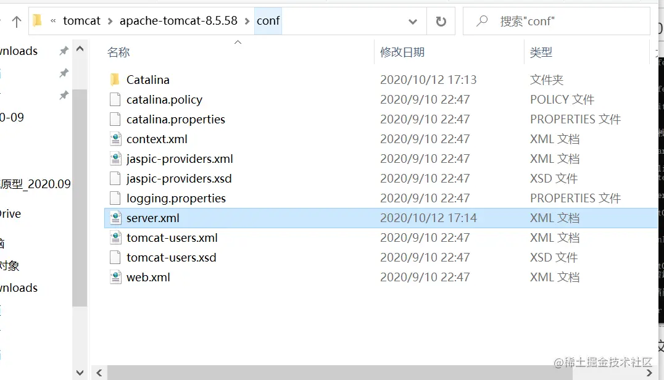
Task: Sort by the 名称 column header
Action: [x=118, y=52]
